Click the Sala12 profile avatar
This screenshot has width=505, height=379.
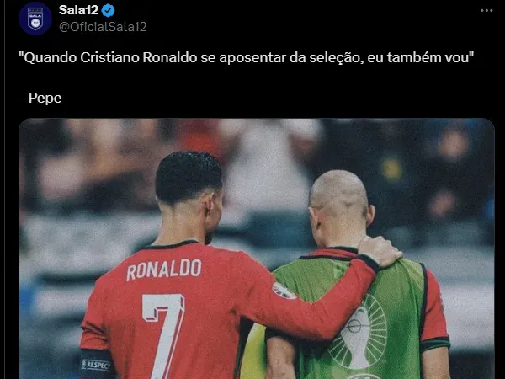pyautogui.click(x=35, y=19)
